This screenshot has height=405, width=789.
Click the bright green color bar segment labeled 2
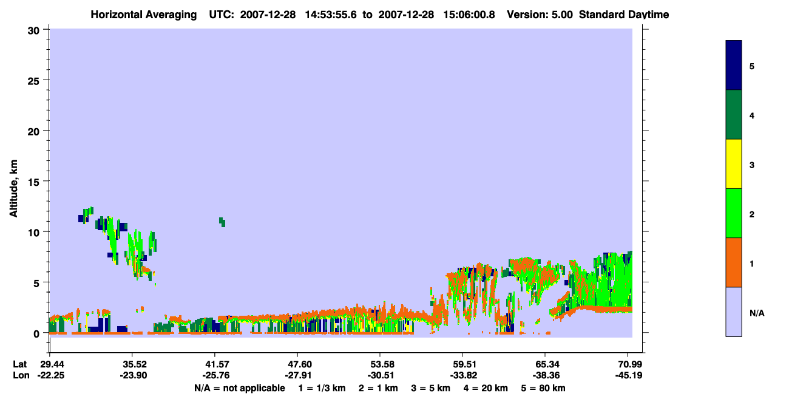tap(734, 213)
